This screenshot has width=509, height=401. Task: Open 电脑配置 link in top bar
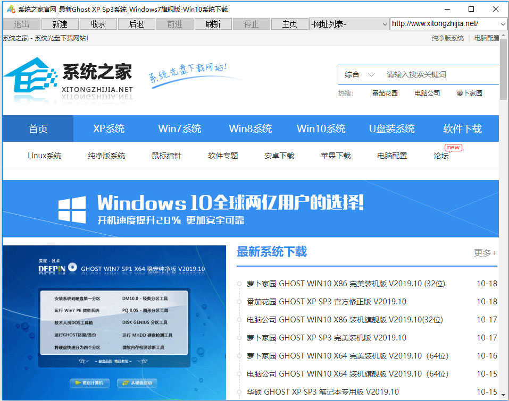click(487, 38)
